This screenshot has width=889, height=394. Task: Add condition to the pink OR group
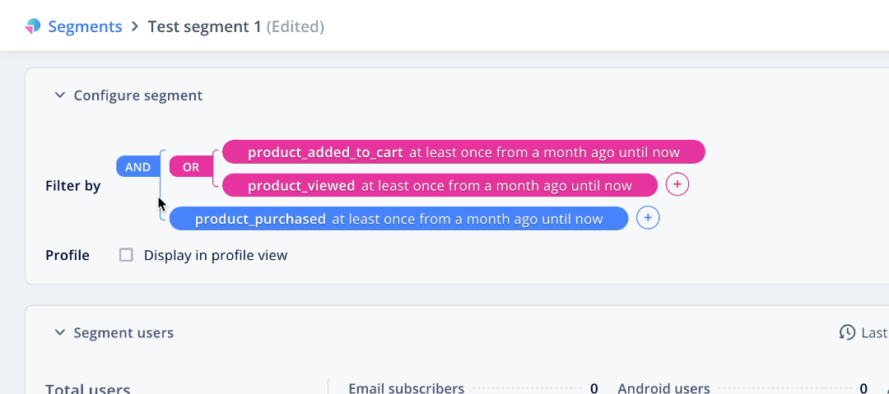point(677,185)
